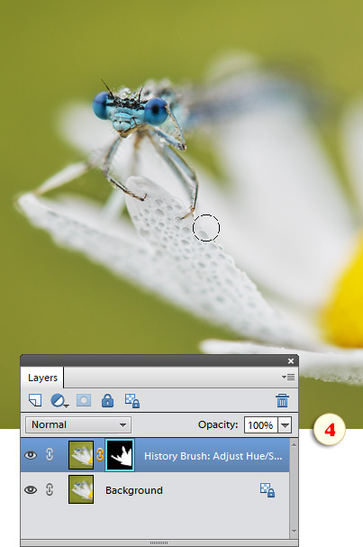Viewport: 363px width, 547px height.
Task: Click the Background layer's transparency lock icon
Action: (268, 490)
